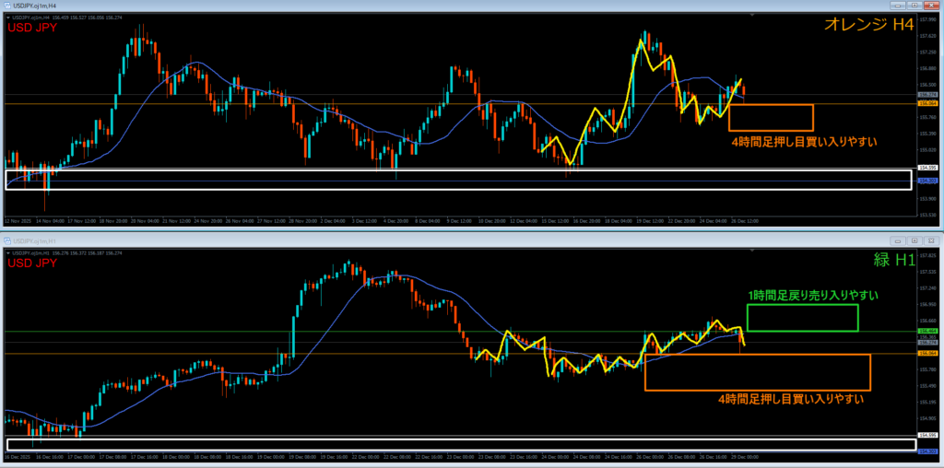Click the green 156.464 price label on H1 chart
This screenshot has width=944, height=468.
pos(927,331)
